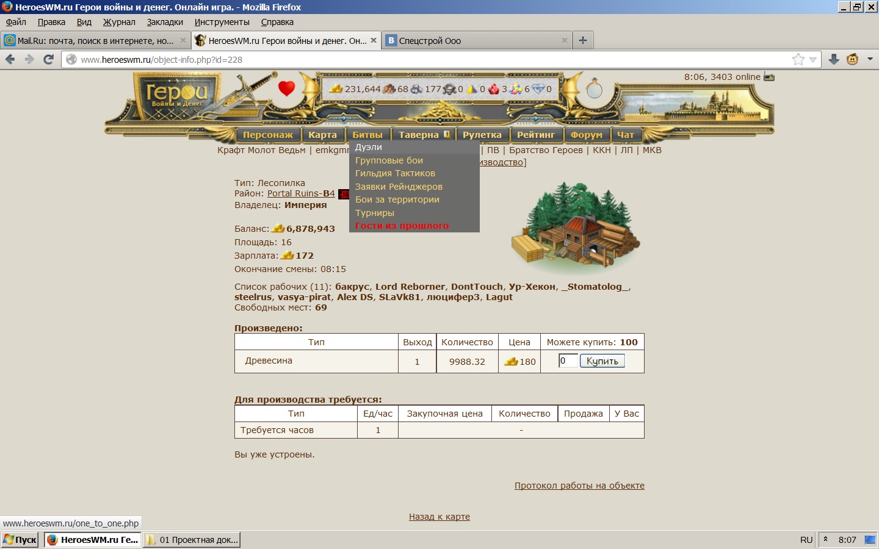Viewport: 879px width, 549px height.
Task: Open the Файл menu
Action: click(16, 22)
